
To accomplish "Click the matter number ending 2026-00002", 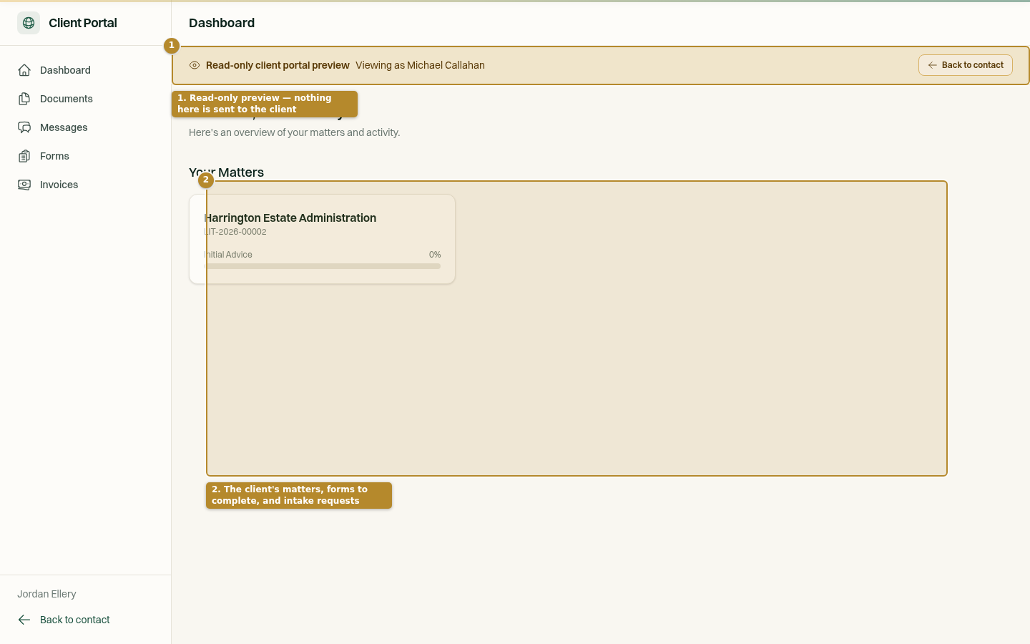I will [x=235, y=232].
